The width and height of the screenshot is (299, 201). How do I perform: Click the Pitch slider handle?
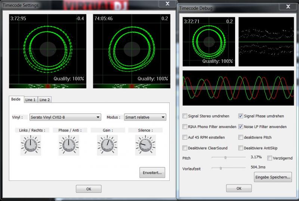click(x=225, y=158)
